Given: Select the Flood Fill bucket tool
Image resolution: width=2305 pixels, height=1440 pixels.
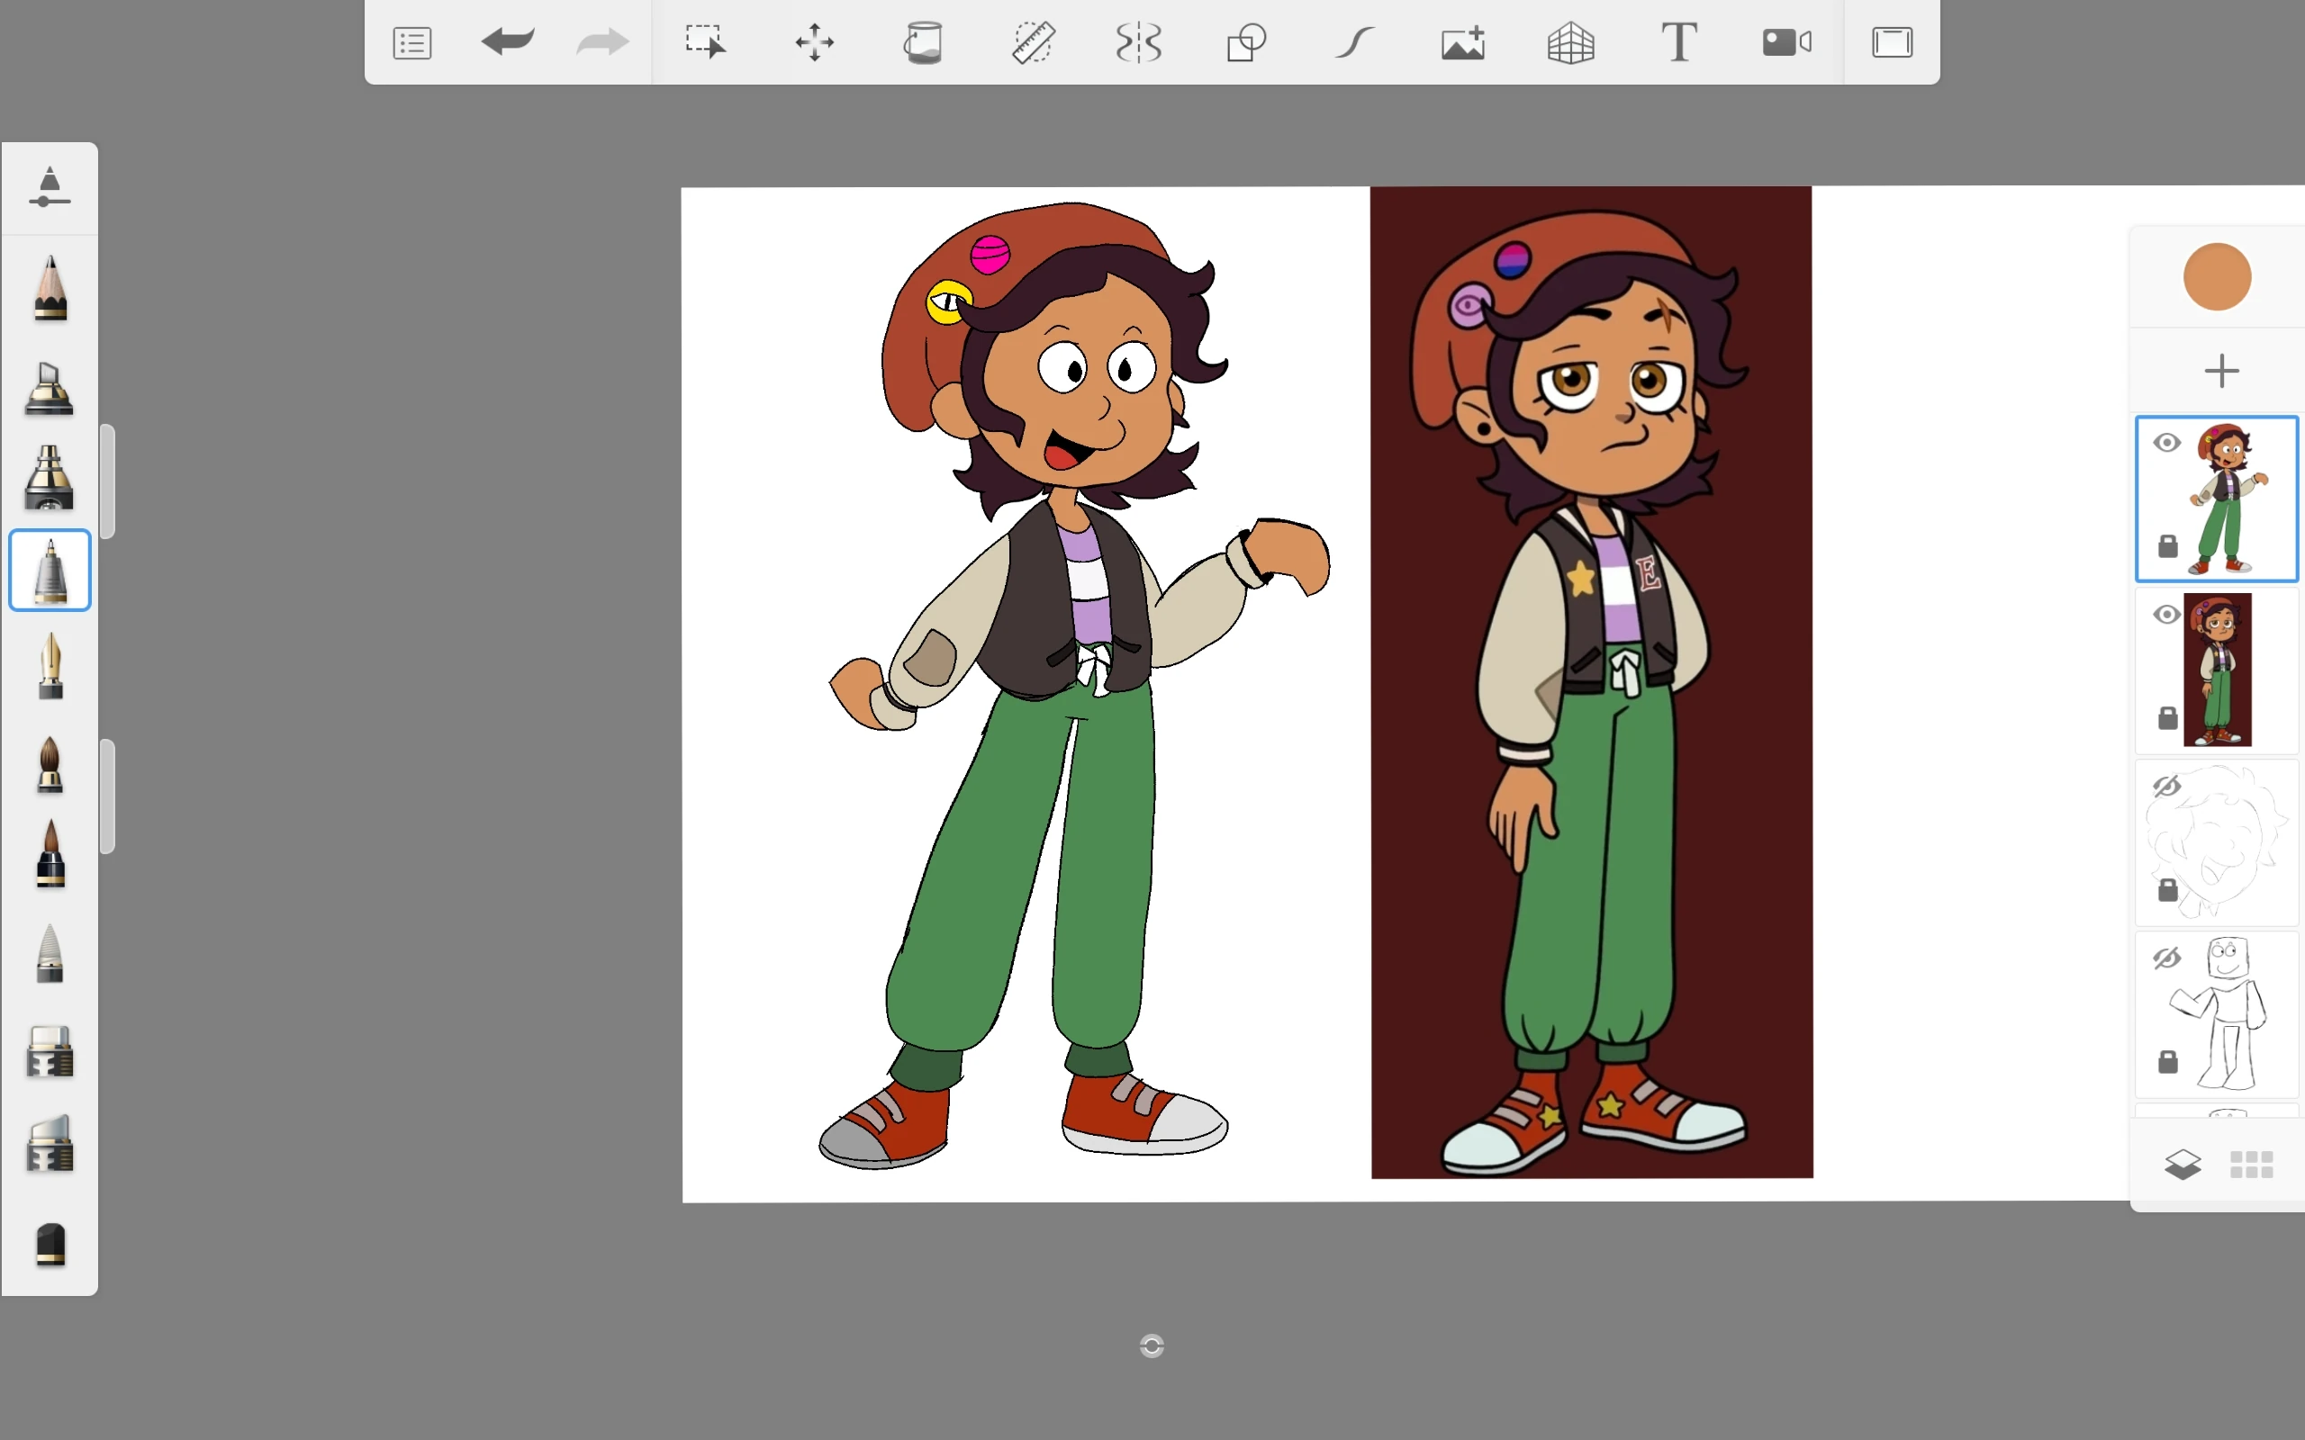Looking at the screenshot, I should tap(922, 43).
